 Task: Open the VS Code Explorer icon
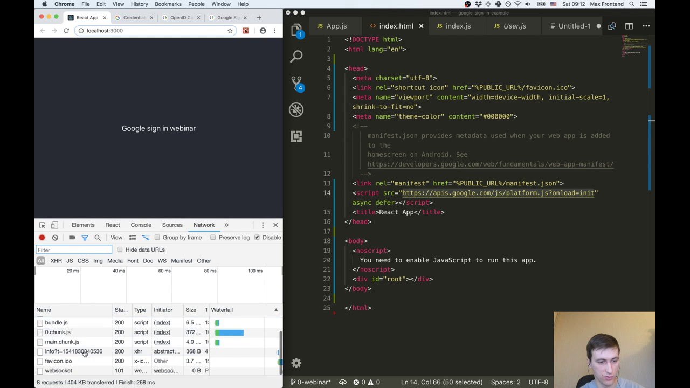coord(296,30)
